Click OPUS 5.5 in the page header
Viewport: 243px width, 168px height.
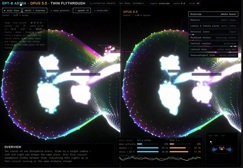pos(39,3)
